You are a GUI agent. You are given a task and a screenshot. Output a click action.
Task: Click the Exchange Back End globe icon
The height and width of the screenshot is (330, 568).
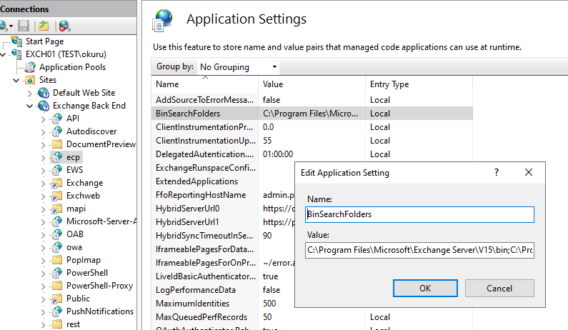(x=44, y=106)
